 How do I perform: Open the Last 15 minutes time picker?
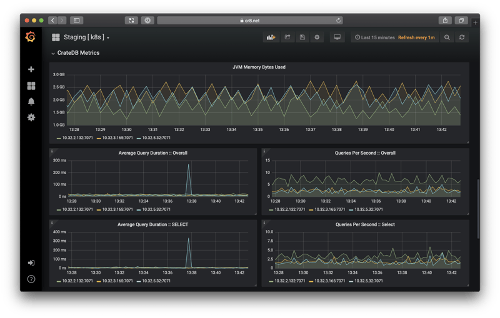click(x=374, y=37)
